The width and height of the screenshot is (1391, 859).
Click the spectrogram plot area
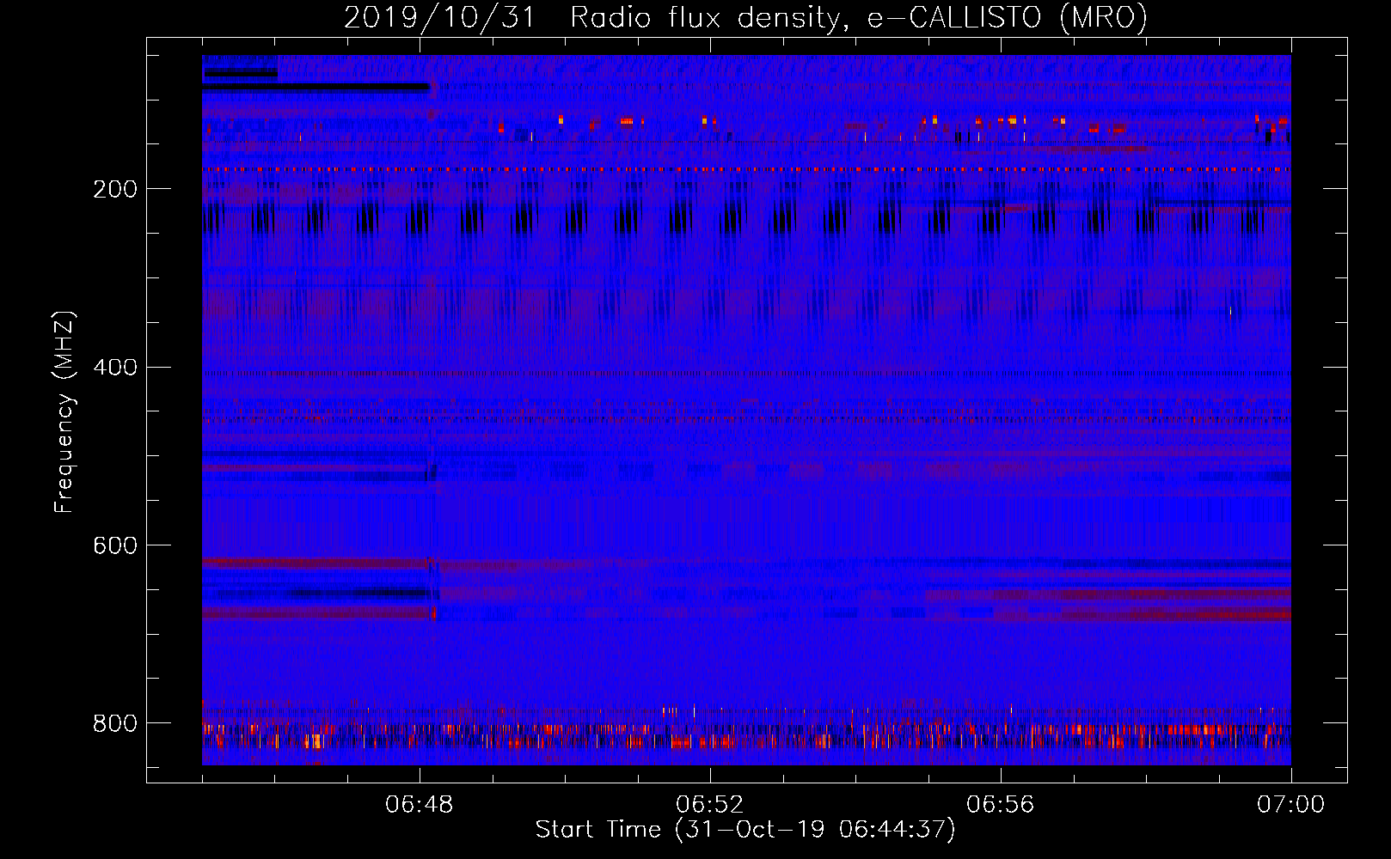pyautogui.click(x=746, y=410)
